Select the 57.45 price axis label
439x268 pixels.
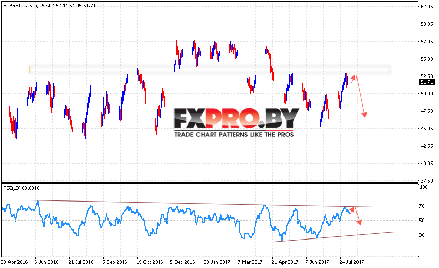pyautogui.click(x=427, y=41)
